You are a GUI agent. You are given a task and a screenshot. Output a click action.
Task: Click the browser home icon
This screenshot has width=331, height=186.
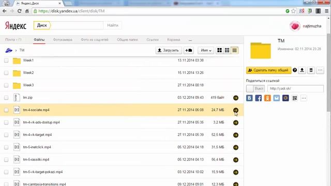click(x=27, y=11)
